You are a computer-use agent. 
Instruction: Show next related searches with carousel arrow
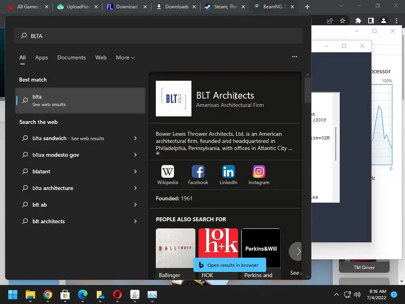297,251
